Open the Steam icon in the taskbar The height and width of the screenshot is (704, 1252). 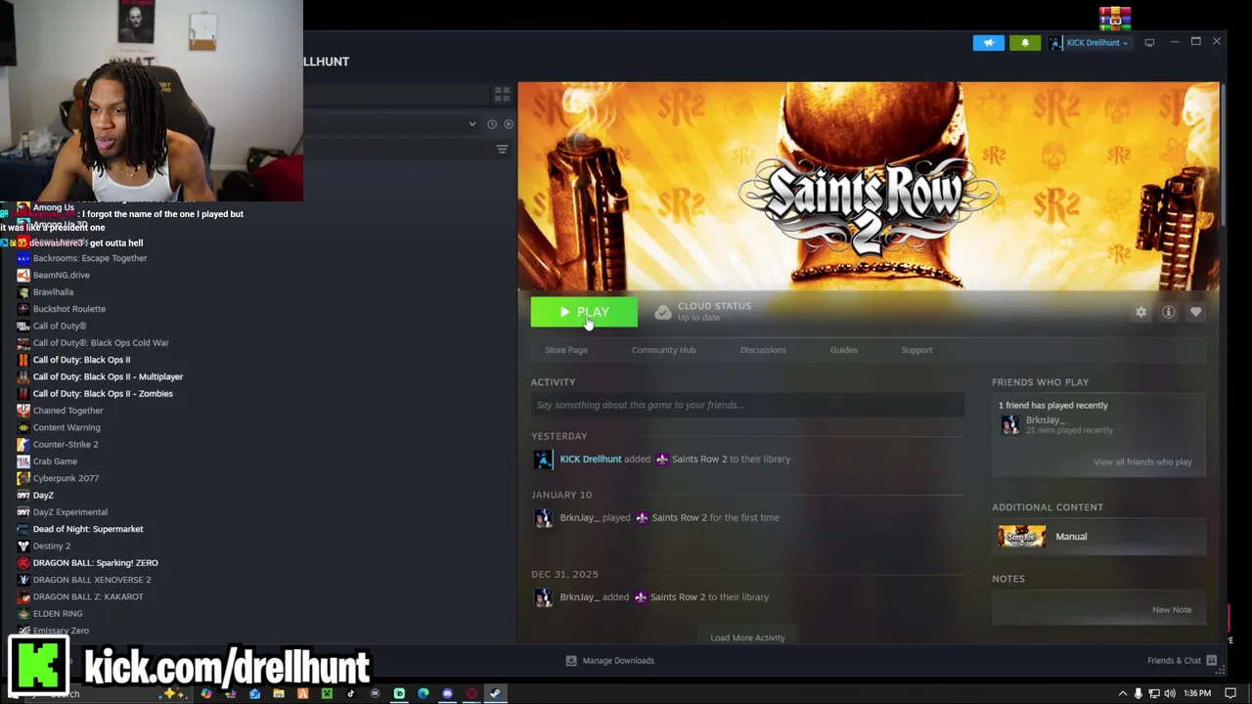[x=495, y=693]
